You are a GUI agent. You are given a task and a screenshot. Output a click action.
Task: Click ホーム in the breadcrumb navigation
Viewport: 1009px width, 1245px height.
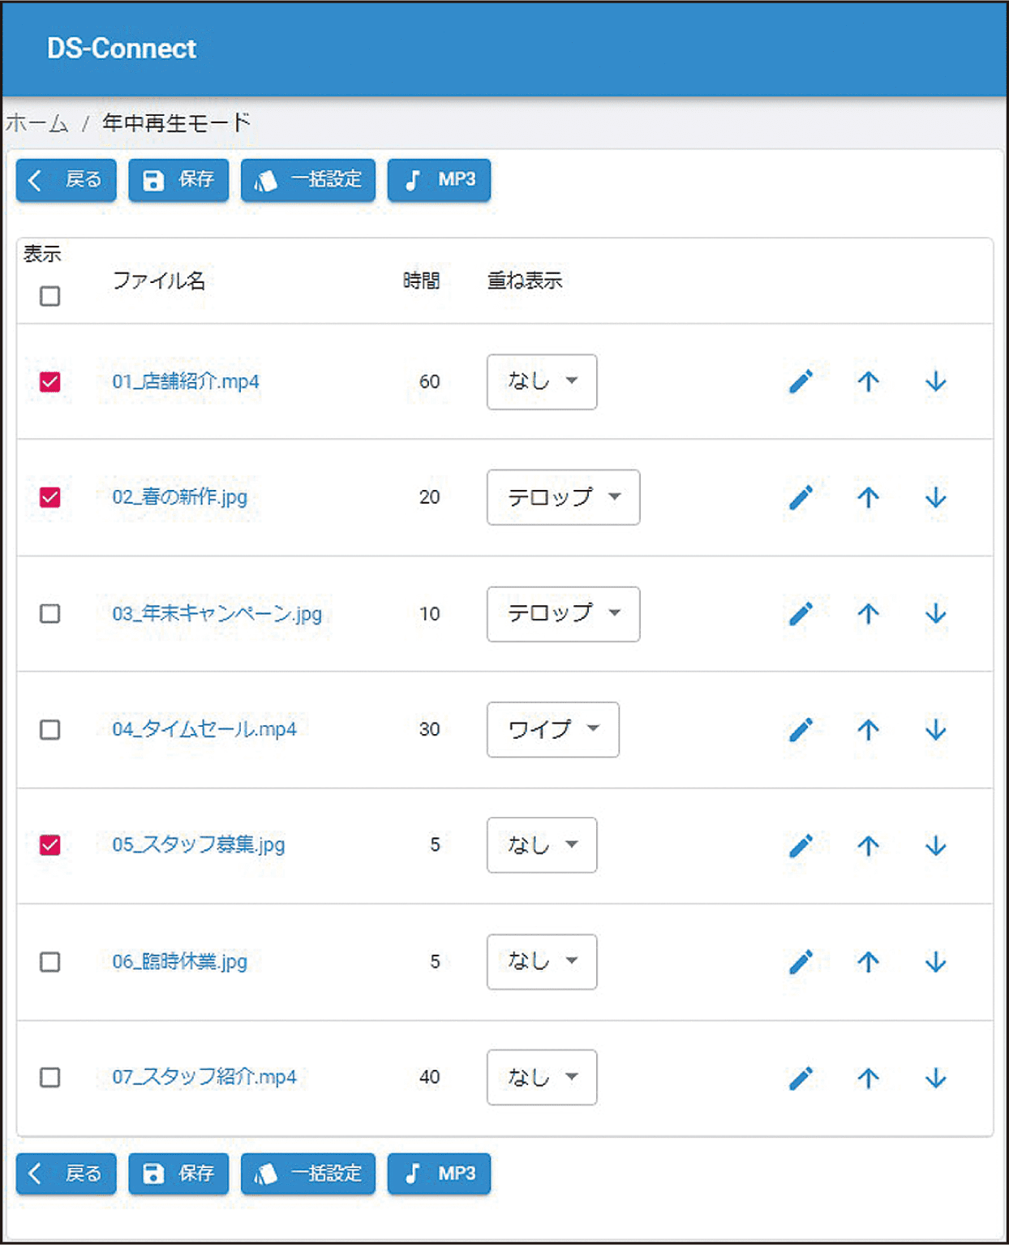pyautogui.click(x=37, y=123)
